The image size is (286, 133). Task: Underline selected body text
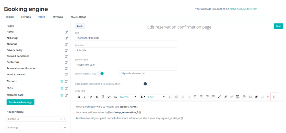[91, 97]
